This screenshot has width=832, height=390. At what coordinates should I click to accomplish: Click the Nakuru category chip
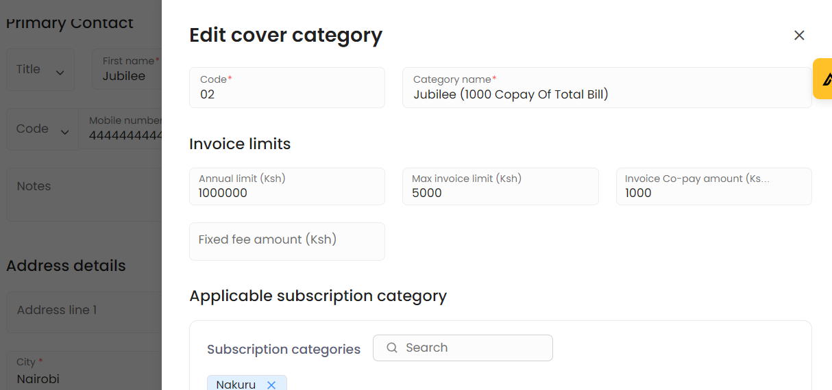[236, 385]
